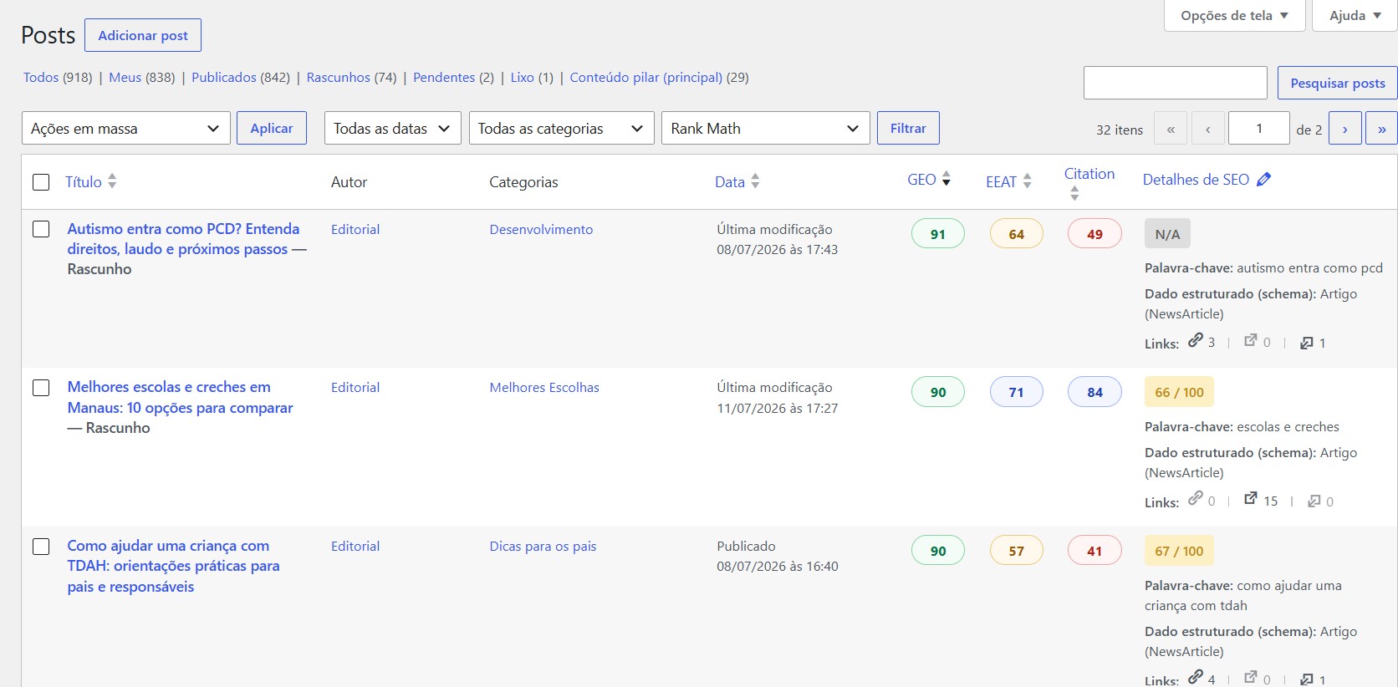Sort posts by GEO score arrows
1398x687 pixels.
click(x=946, y=179)
